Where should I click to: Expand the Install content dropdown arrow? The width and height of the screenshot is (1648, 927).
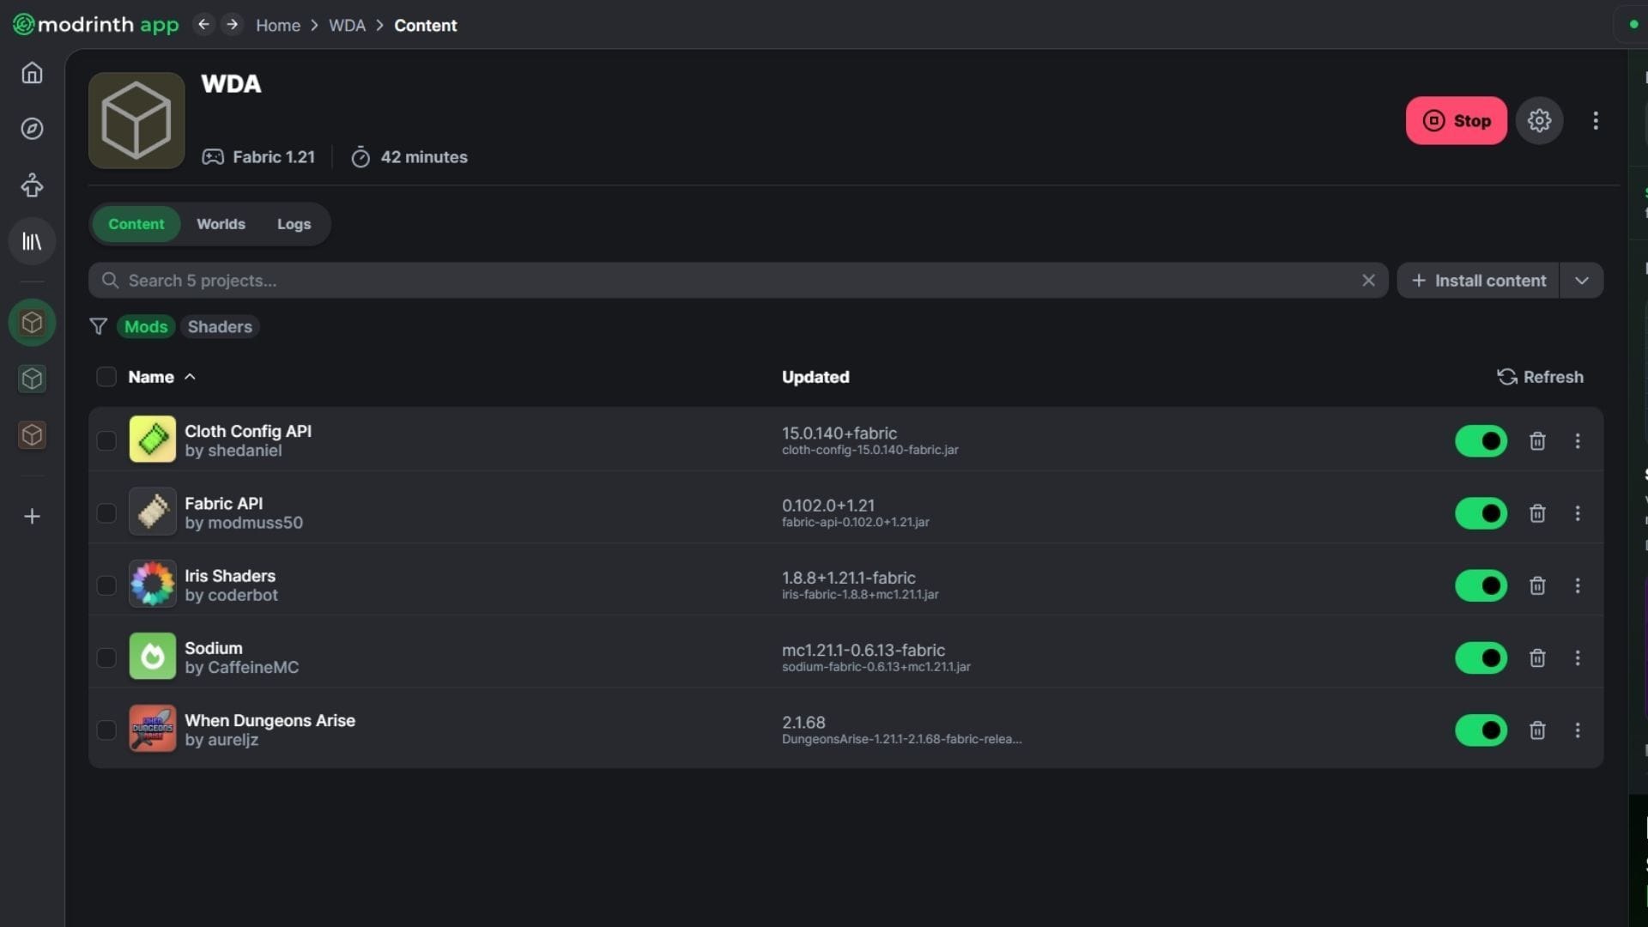[1581, 281]
